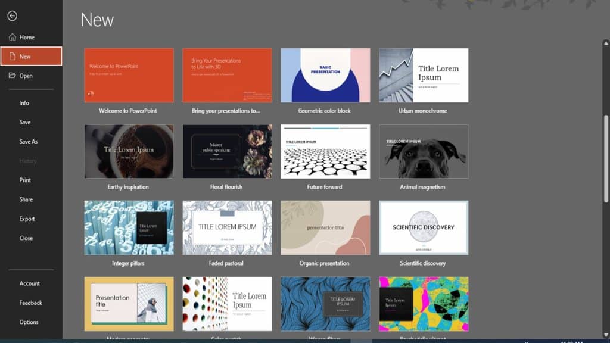Screen dimensions: 610x343
Task: Open the Woven fibers template
Action: [325, 304]
